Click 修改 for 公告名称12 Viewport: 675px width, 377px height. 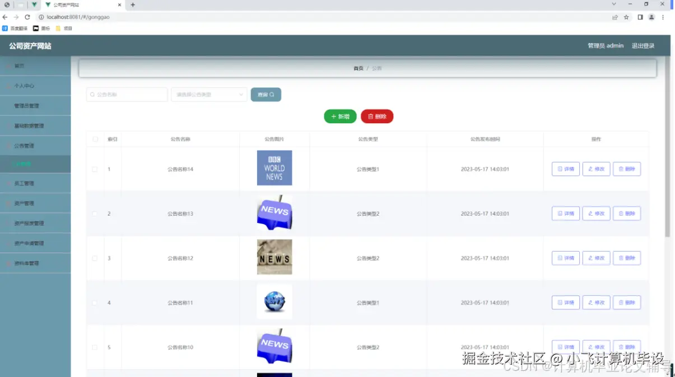[596, 258]
